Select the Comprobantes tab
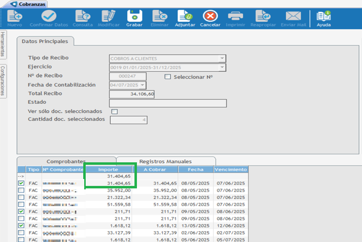The image size is (362, 242). pyautogui.click(x=66, y=161)
